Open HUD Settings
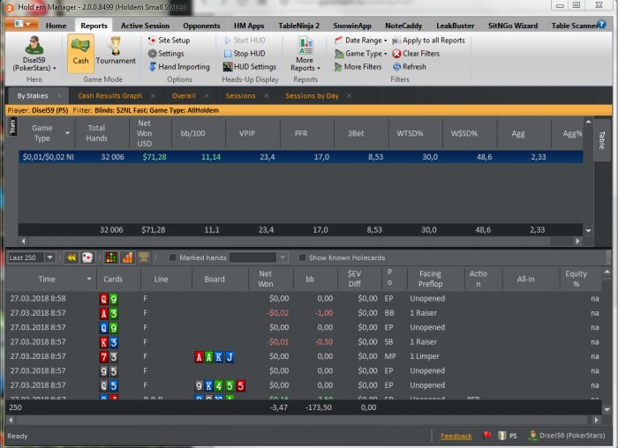This screenshot has height=448, width=618. (x=250, y=67)
